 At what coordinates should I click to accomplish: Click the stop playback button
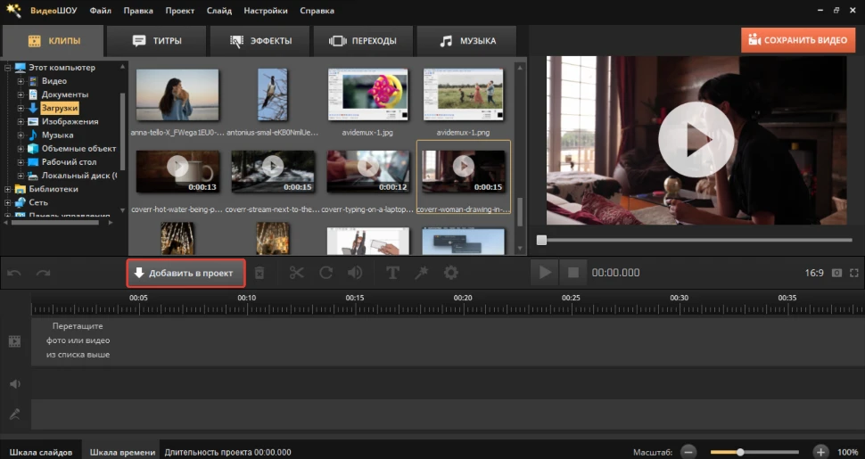tap(573, 273)
